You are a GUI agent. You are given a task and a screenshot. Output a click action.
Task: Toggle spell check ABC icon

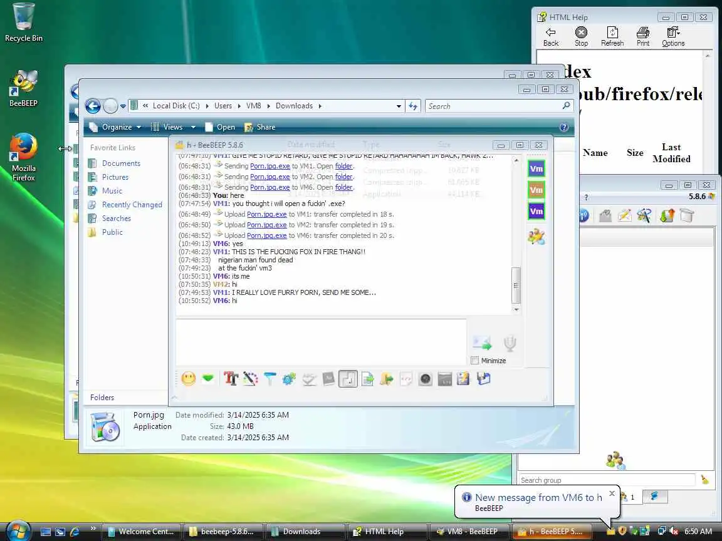pos(309,379)
